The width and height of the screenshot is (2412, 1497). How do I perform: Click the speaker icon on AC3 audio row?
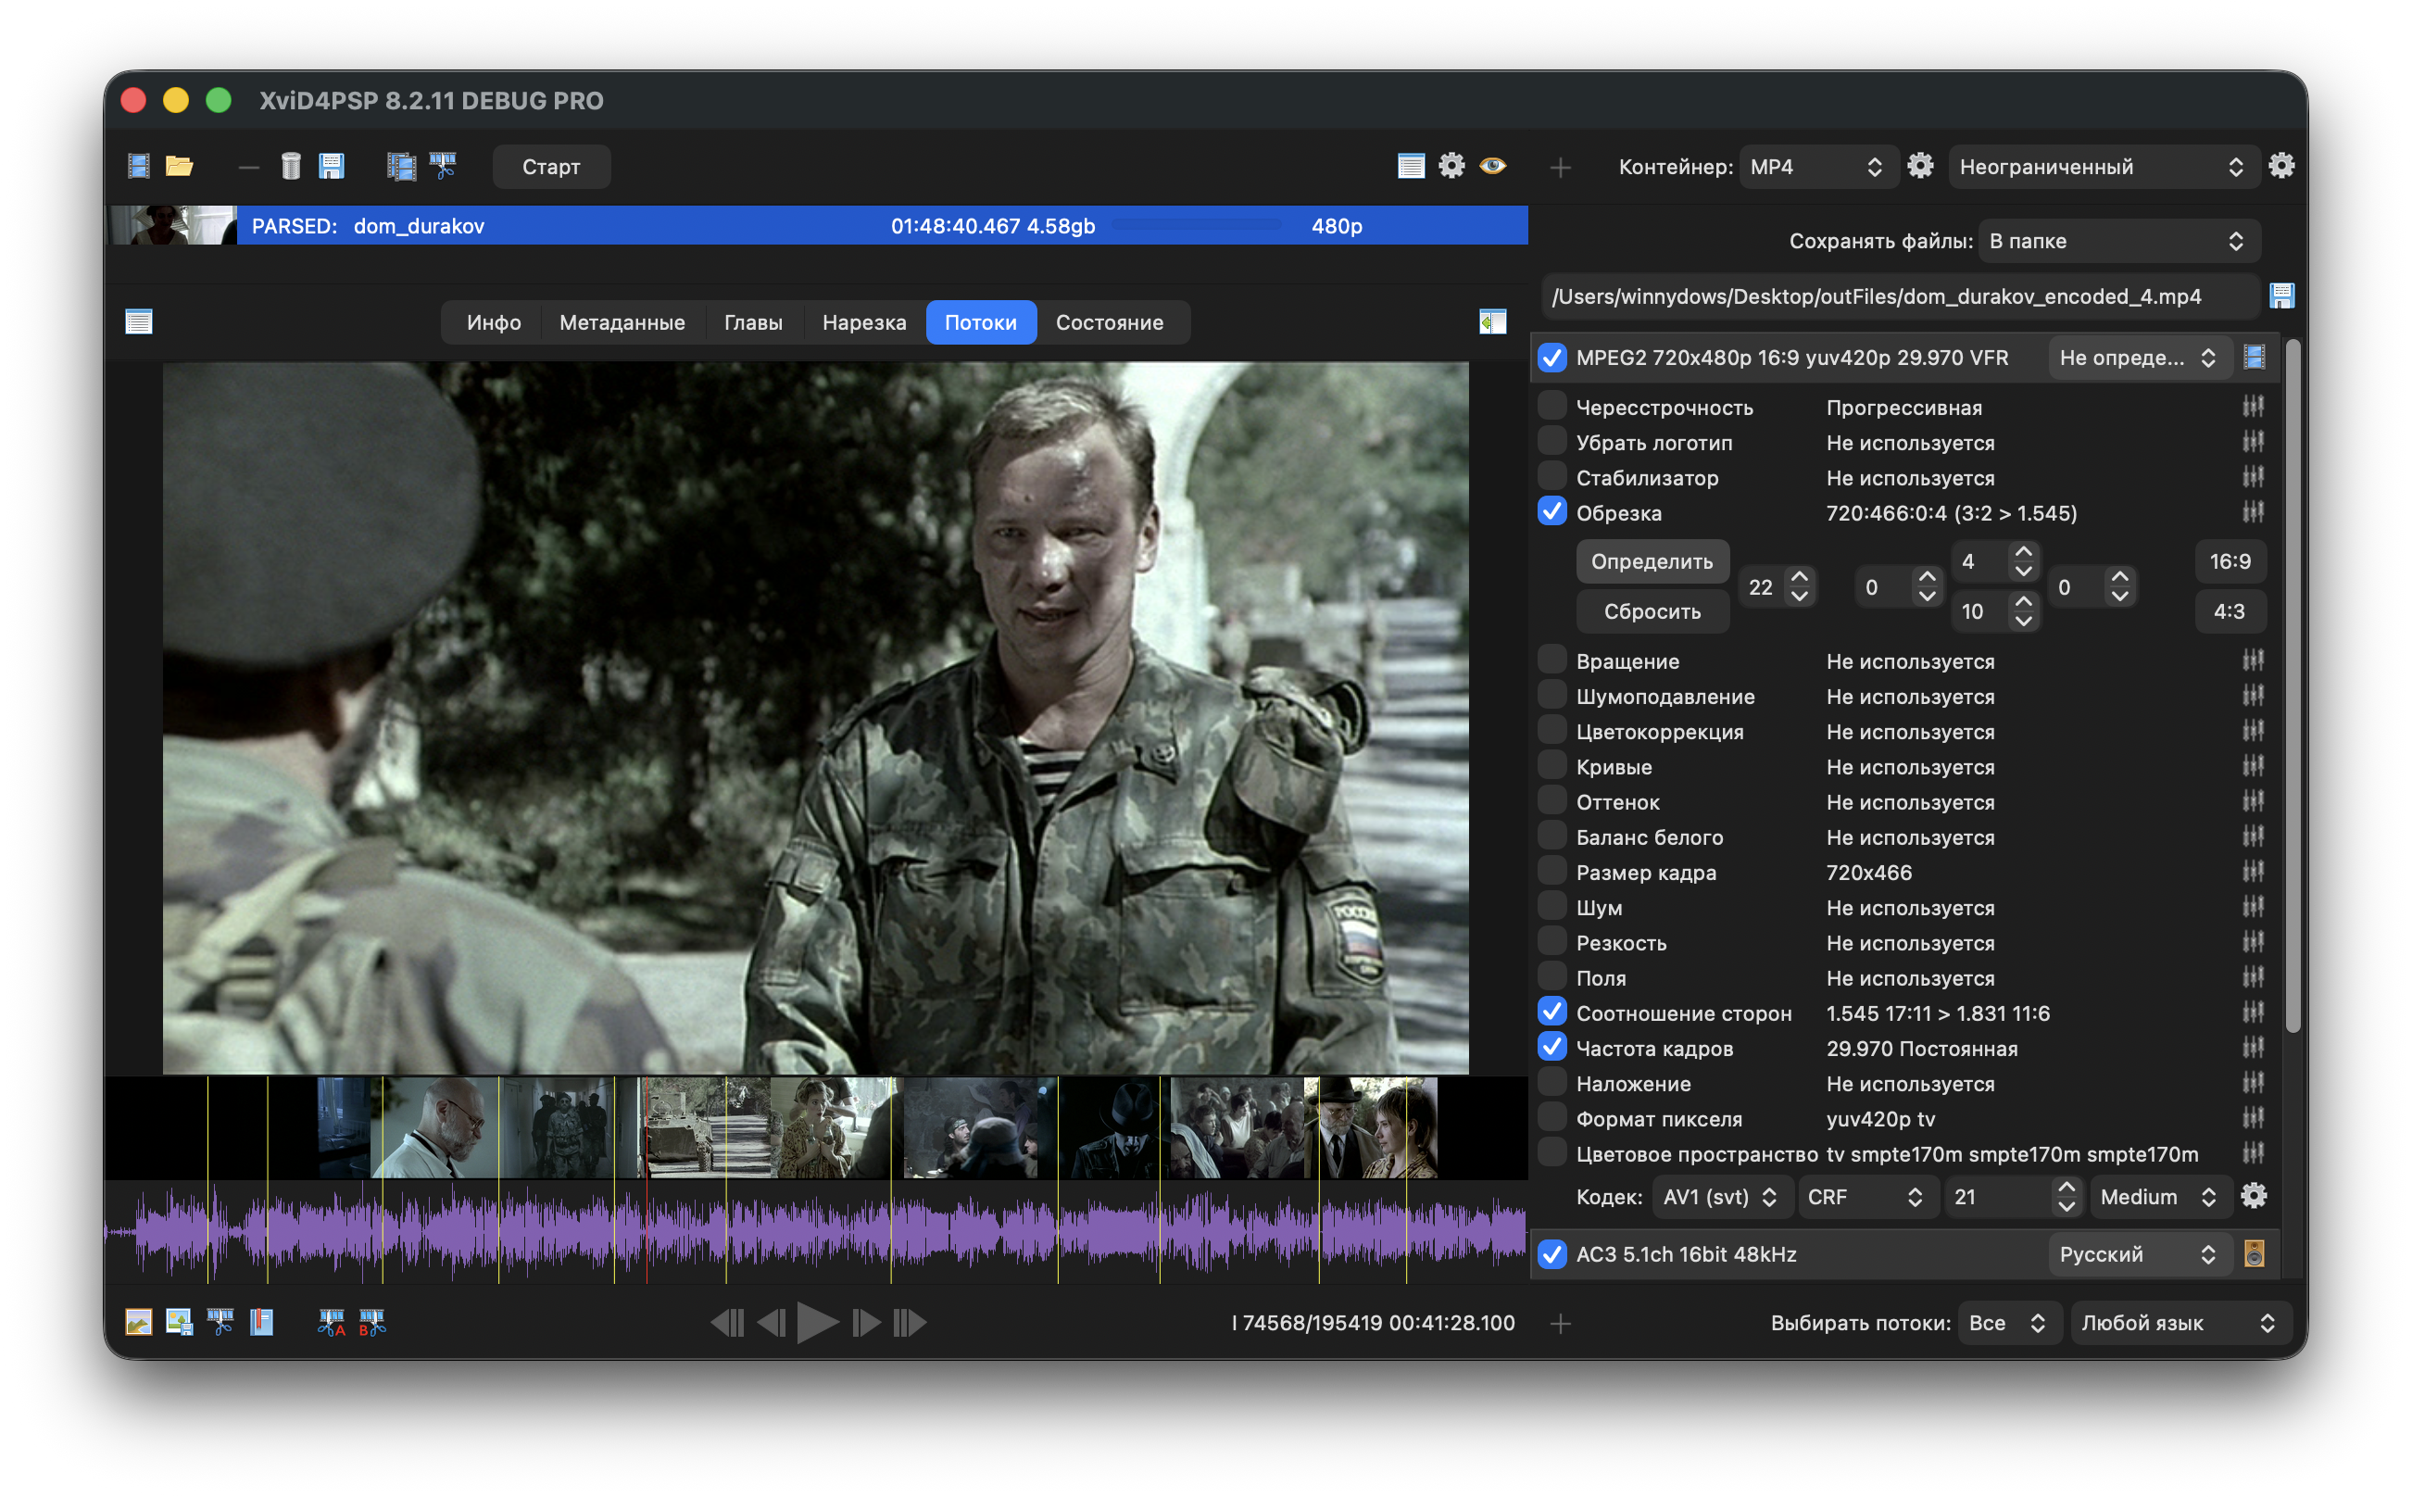coord(2254,1253)
